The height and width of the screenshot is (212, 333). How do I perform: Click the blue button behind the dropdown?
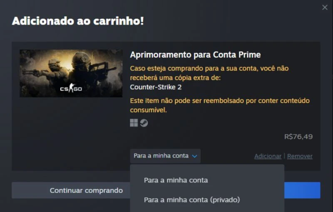[302, 190]
